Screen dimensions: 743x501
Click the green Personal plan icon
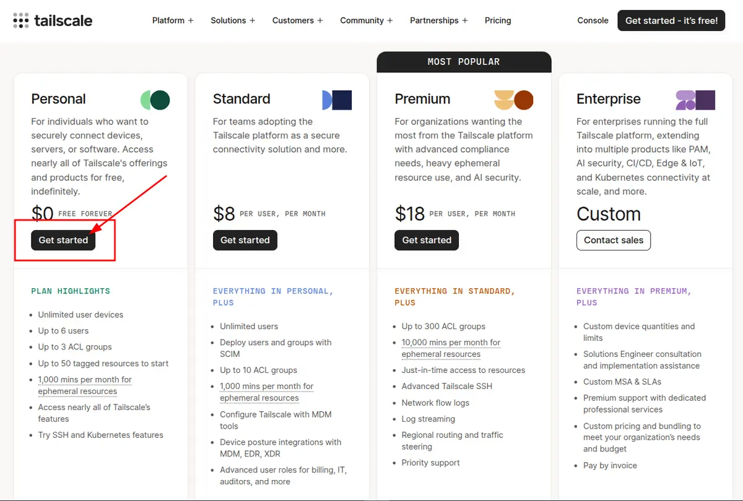(x=155, y=100)
